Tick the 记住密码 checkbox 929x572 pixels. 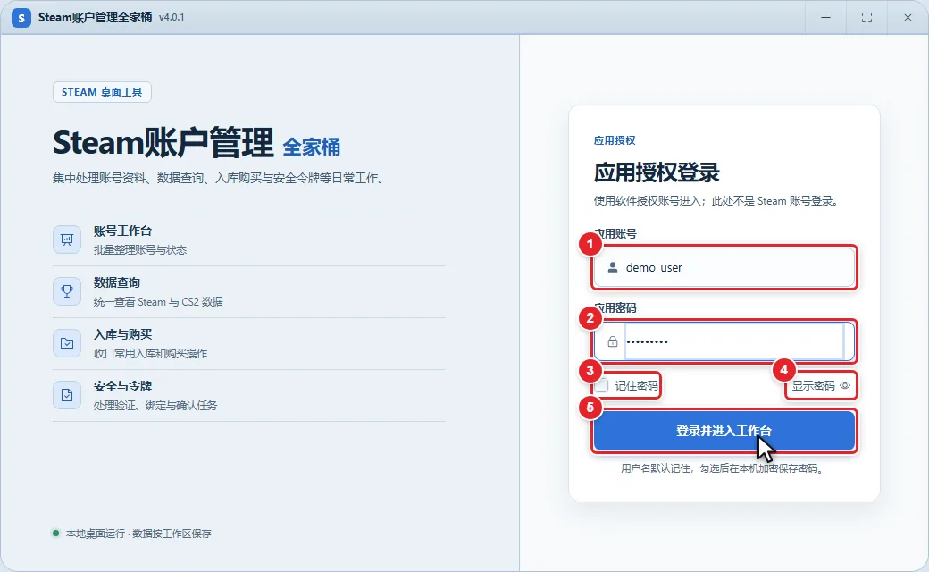pos(602,386)
